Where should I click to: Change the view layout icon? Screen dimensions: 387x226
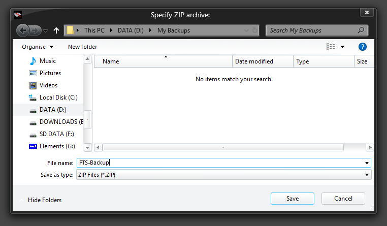(x=331, y=47)
